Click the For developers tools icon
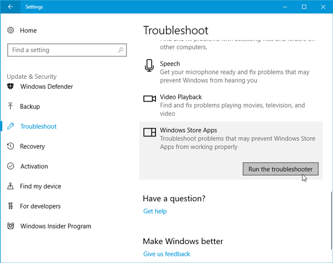 pyautogui.click(x=11, y=206)
